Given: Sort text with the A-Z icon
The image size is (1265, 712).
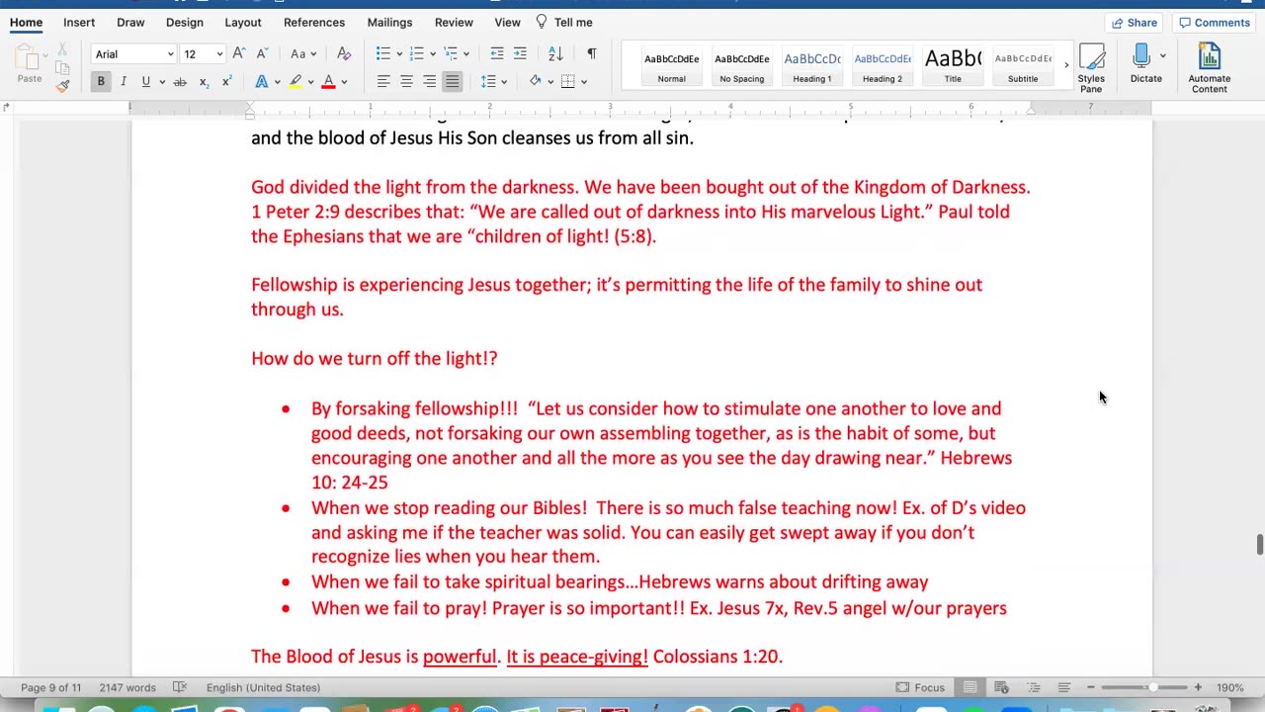Looking at the screenshot, I should point(555,53).
